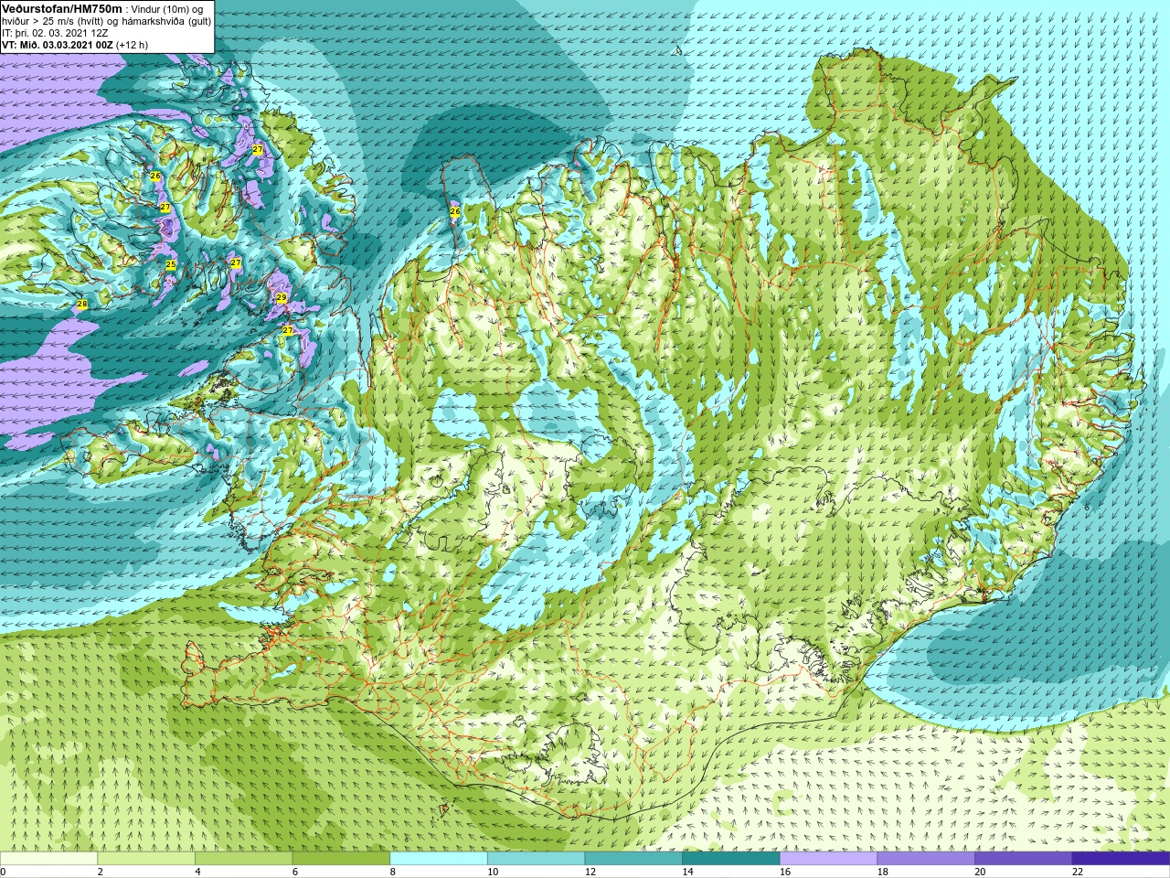Select the 6–8 m/s olive green legend swatch

point(341,859)
